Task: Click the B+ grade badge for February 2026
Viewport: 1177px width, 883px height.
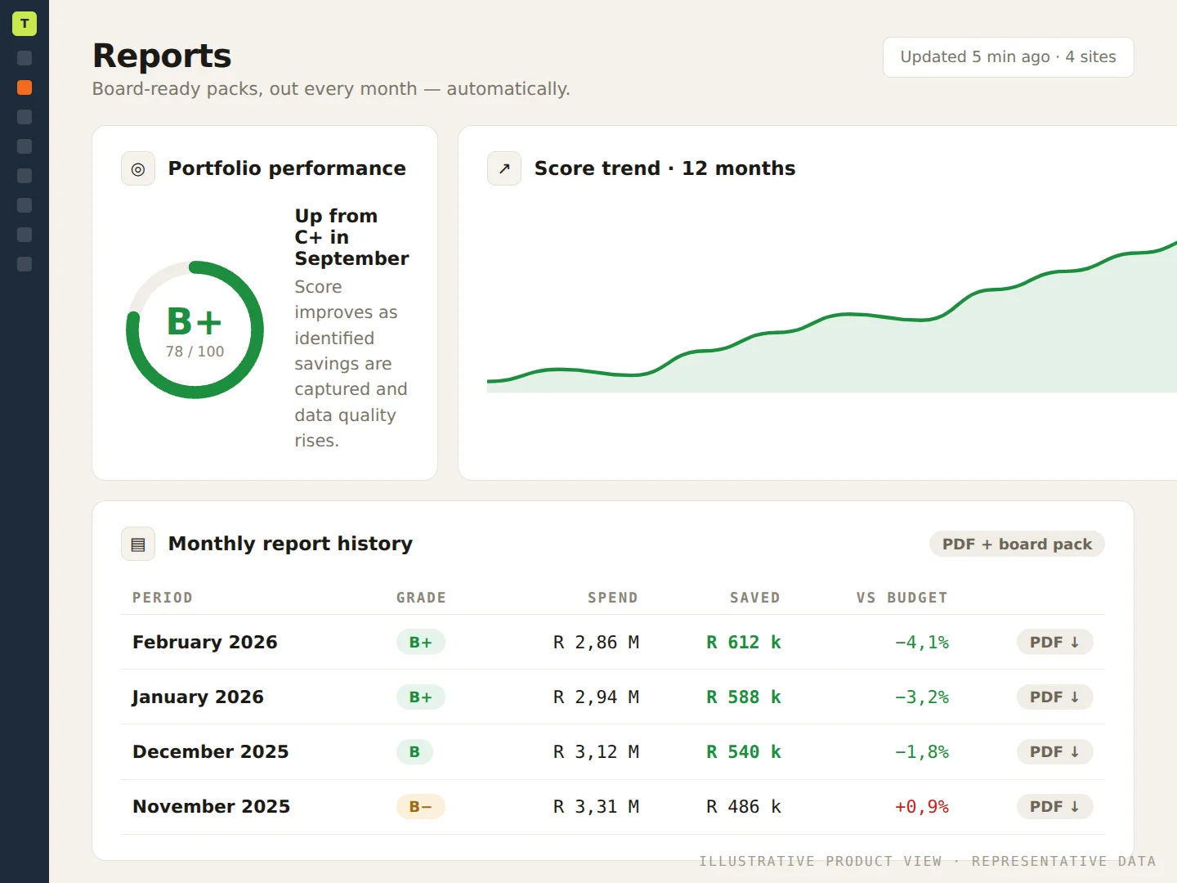Action: tap(421, 642)
